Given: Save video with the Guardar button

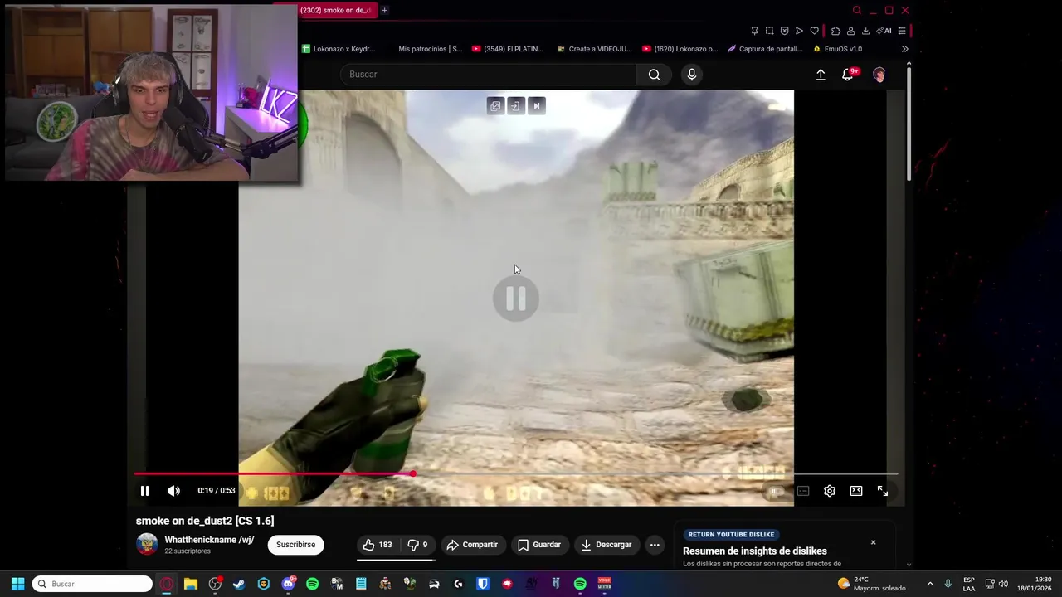Looking at the screenshot, I should (x=539, y=545).
